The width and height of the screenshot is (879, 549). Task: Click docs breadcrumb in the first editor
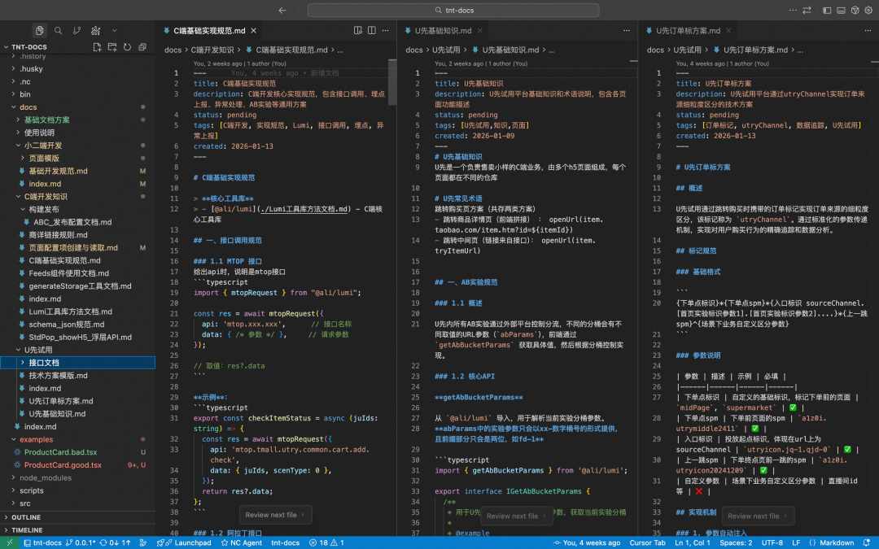coord(173,50)
